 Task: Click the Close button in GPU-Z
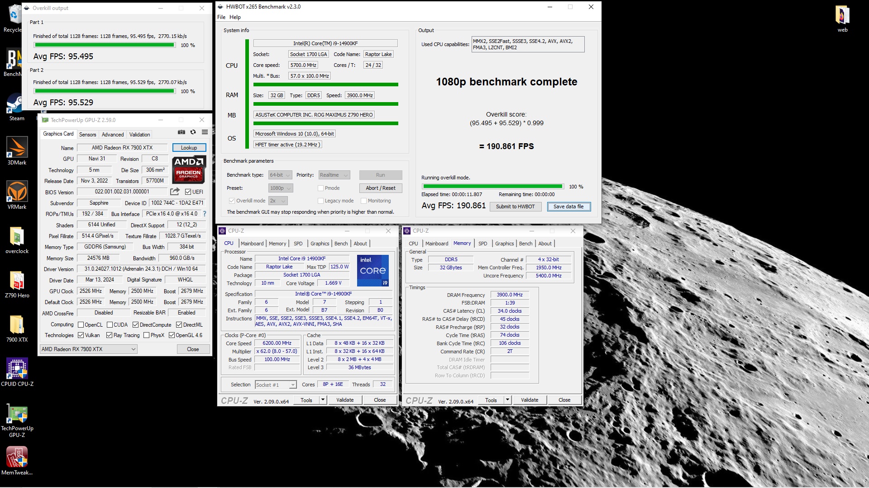(x=193, y=349)
